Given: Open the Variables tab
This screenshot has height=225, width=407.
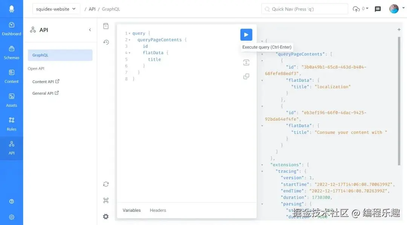Looking at the screenshot, I should click(132, 210).
